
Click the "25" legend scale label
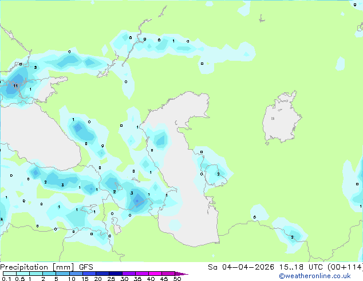tap(111, 279)
